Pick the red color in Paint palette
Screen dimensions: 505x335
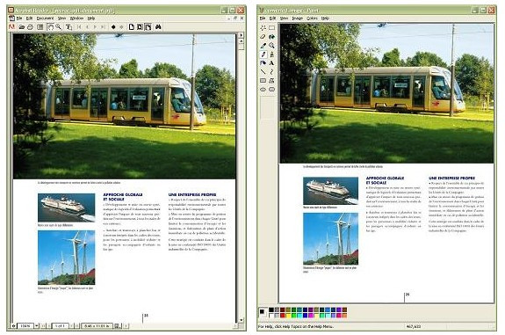click(283, 316)
